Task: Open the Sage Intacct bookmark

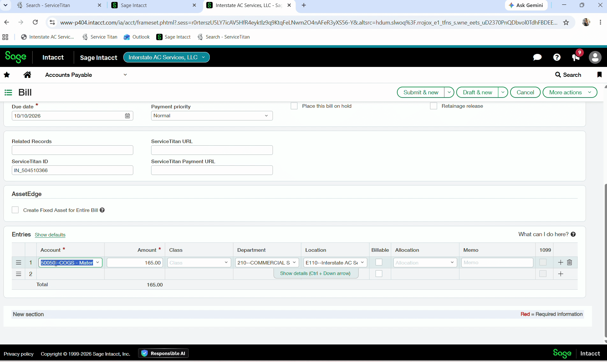Action: pos(173,37)
